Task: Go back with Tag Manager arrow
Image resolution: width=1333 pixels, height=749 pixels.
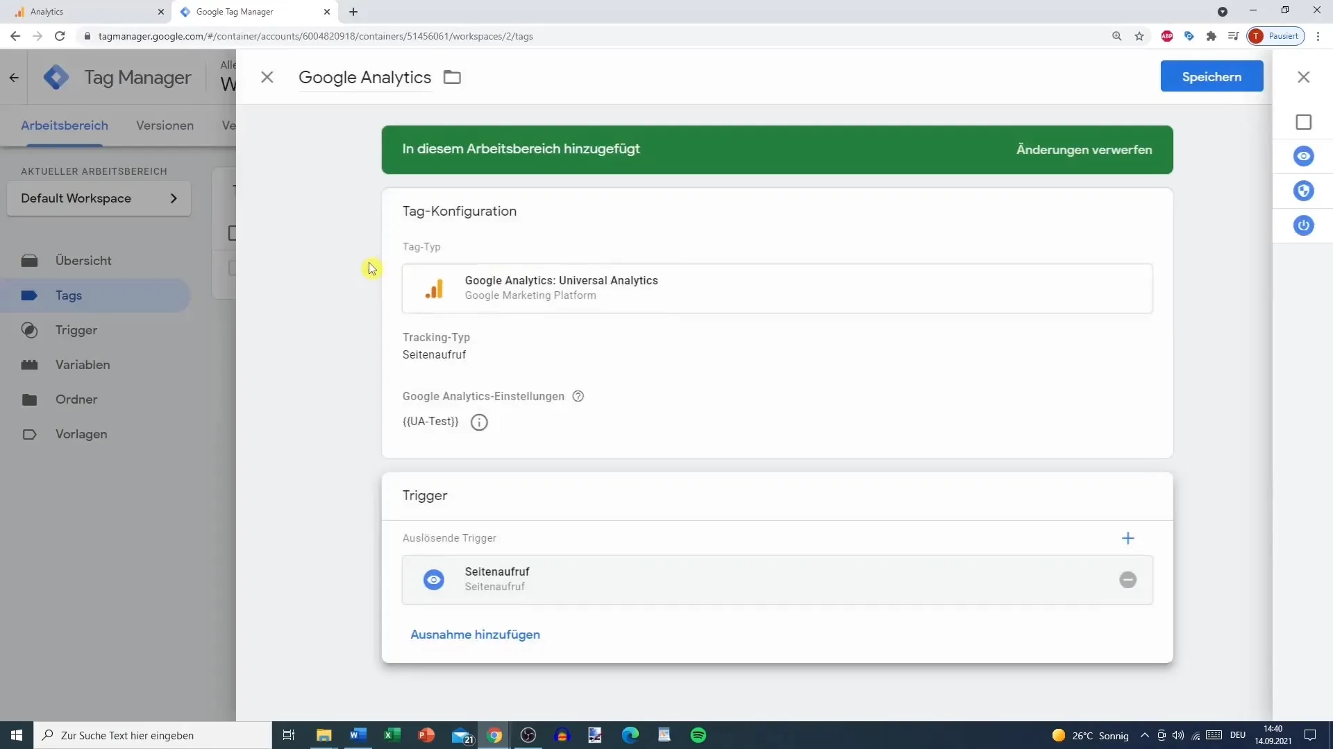Action: 14,78
